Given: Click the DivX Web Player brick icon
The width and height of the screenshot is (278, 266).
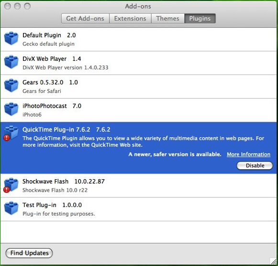Looking at the screenshot, I should tap(11, 62).
